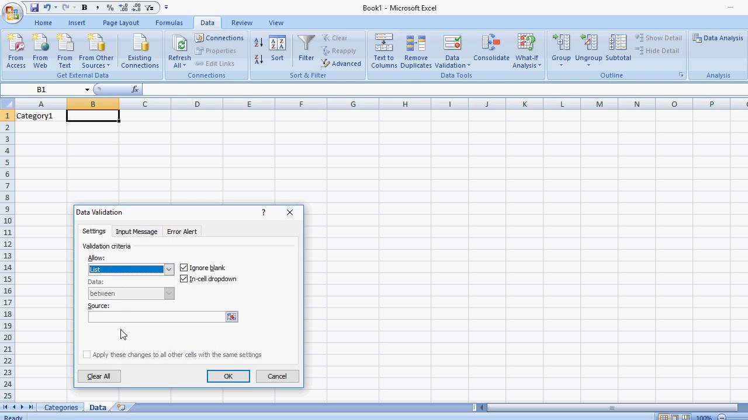The width and height of the screenshot is (748, 420).
Task: Switch to the Error Alert tab
Action: pos(182,232)
